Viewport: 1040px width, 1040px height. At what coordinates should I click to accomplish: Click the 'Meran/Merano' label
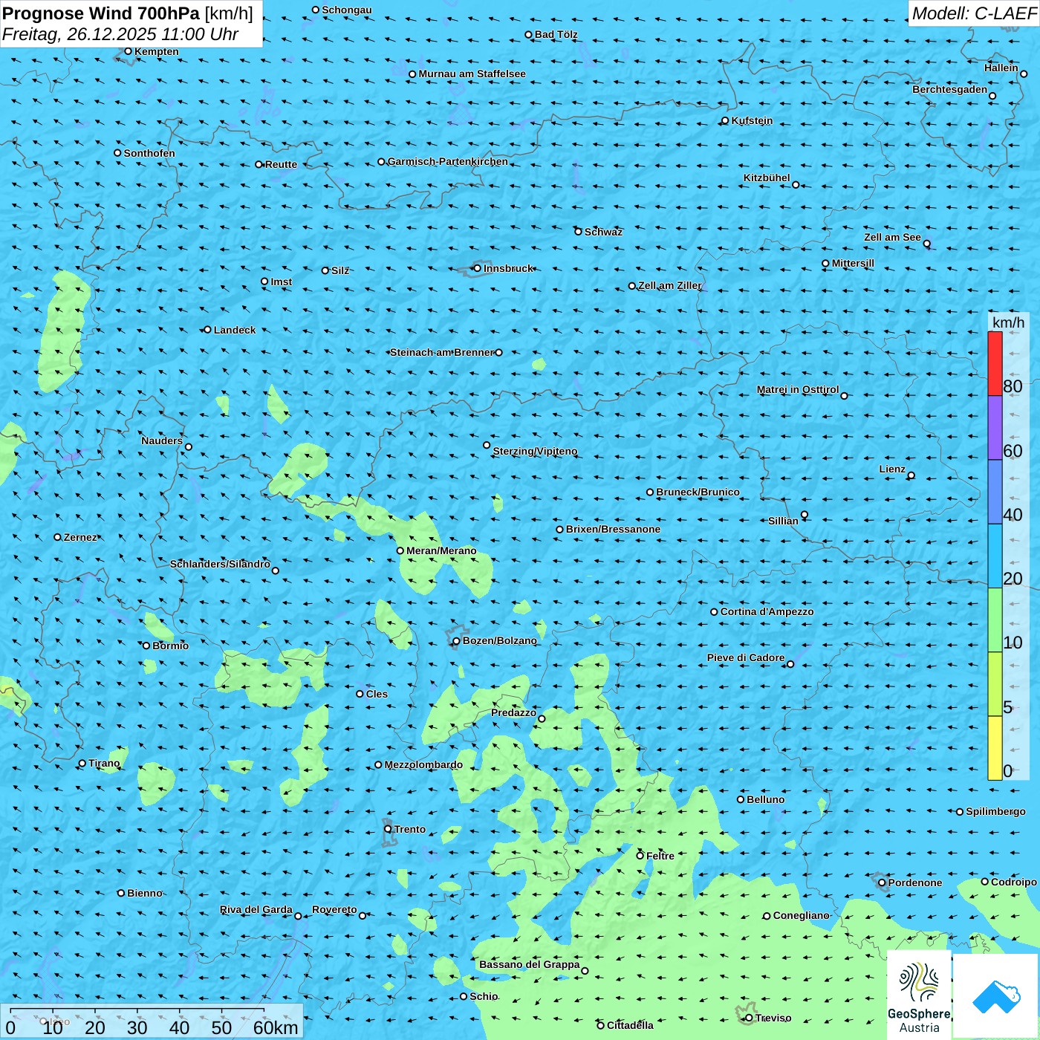point(441,550)
